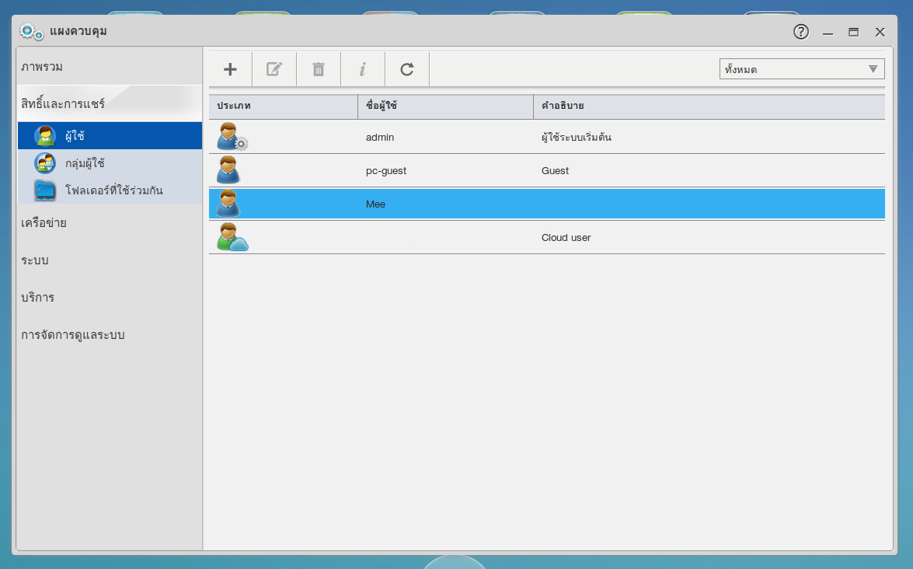Click the ผู้ใช้ระบบเริ่มต้น description
The width and height of the screenshot is (913, 569).
coord(577,138)
